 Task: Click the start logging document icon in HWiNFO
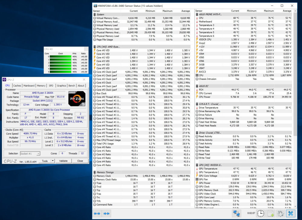coord(271,213)
